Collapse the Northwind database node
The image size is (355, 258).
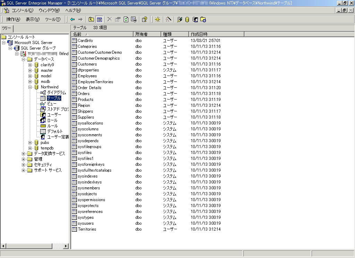coord(30,87)
